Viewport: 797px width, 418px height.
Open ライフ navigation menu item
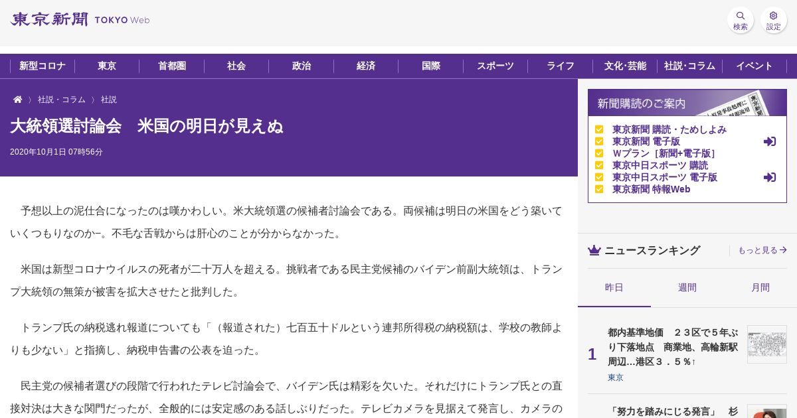[561, 66]
